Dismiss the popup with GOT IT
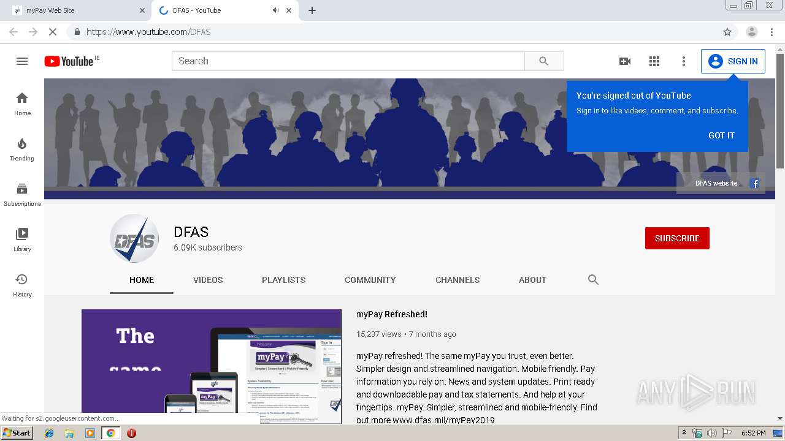Screen dimensions: 785x441 (721, 135)
